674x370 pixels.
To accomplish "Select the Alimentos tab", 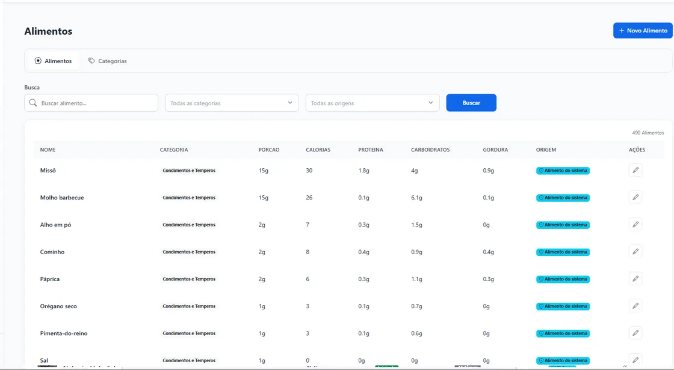I will [x=54, y=61].
